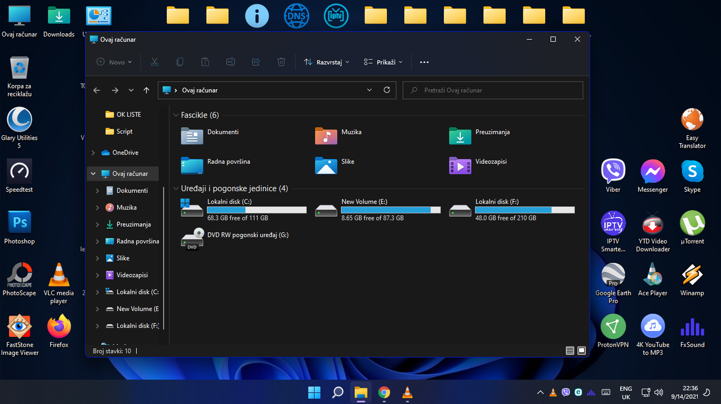The height and width of the screenshot is (404, 721).
Task: Select Slike in sidebar tree
Action: (x=118, y=258)
